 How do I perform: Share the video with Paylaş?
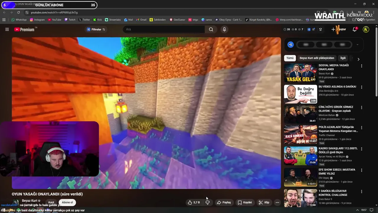[224, 202]
